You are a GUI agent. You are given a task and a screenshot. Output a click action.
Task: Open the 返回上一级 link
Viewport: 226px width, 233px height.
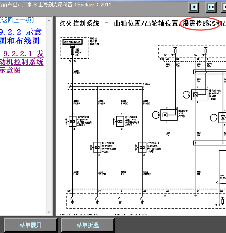click(17, 20)
